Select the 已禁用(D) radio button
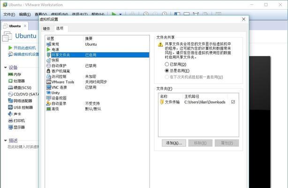The width and height of the screenshot is (288, 188). pos(167,64)
